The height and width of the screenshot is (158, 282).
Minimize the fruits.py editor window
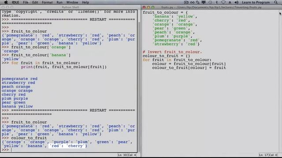(x=148, y=7)
